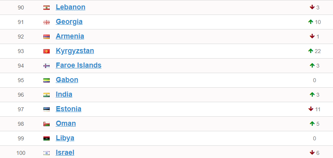Open the Estonia team link
333x158 pixels.
pos(69,109)
